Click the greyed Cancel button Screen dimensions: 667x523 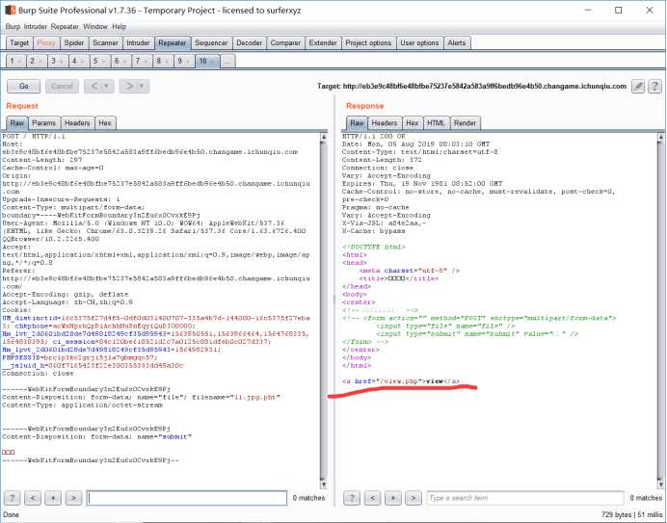pos(62,86)
